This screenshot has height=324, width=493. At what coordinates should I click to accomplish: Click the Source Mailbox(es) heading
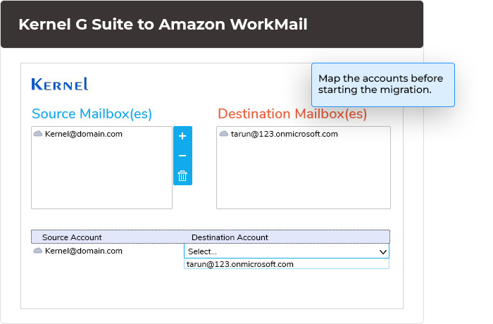pos(92,113)
